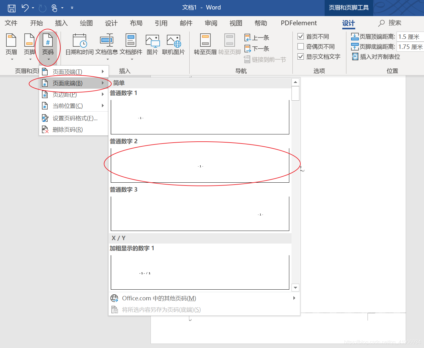
Task: Expand 当前位置(C) submenu
Action: [x=74, y=106]
